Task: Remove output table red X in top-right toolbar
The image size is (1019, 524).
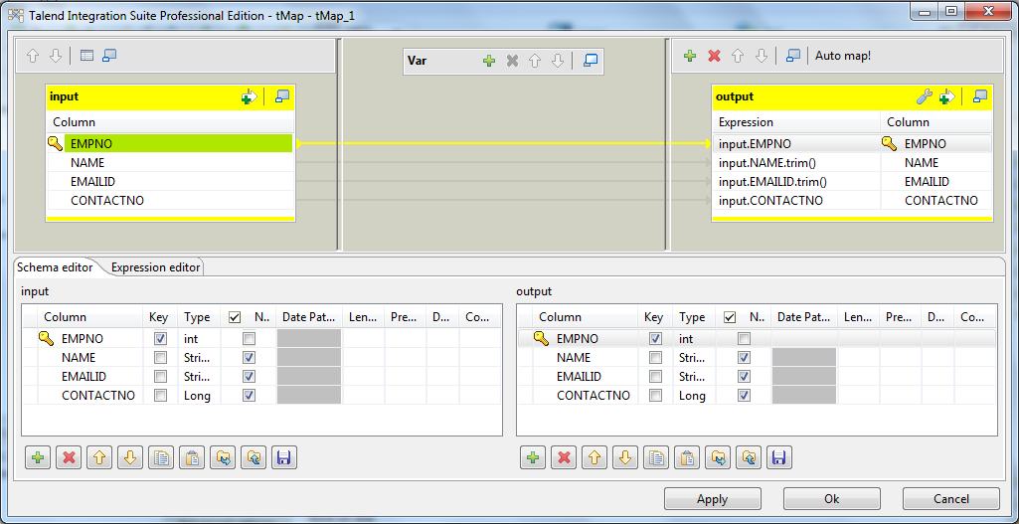Action: pos(714,56)
